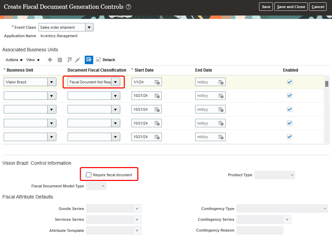Image resolution: width=332 pixels, height=241 pixels.
Task: Open Business Unit dropdown in fourth row
Action: 52,123
